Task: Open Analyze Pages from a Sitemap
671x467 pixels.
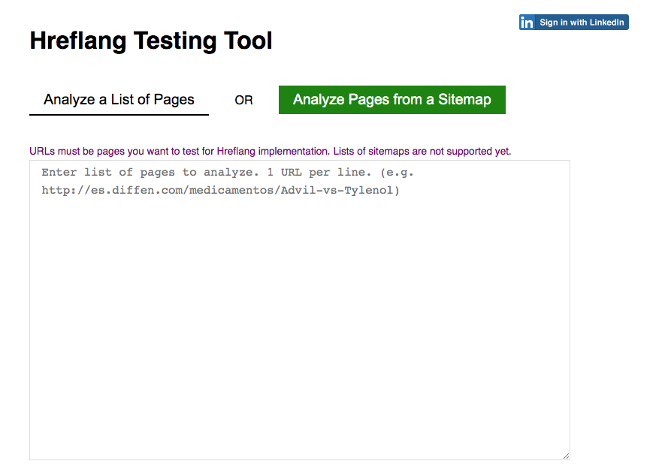Action: pyautogui.click(x=392, y=100)
